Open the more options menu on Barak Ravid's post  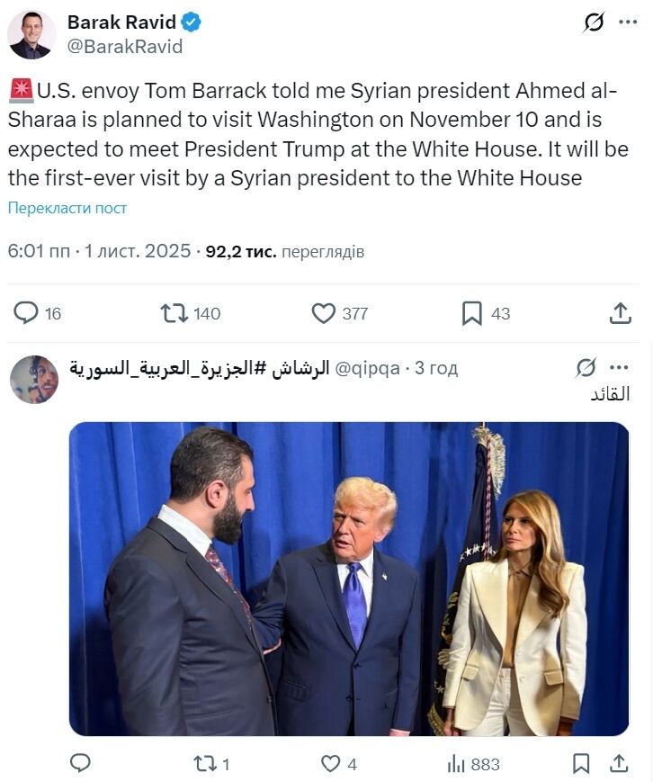(628, 22)
